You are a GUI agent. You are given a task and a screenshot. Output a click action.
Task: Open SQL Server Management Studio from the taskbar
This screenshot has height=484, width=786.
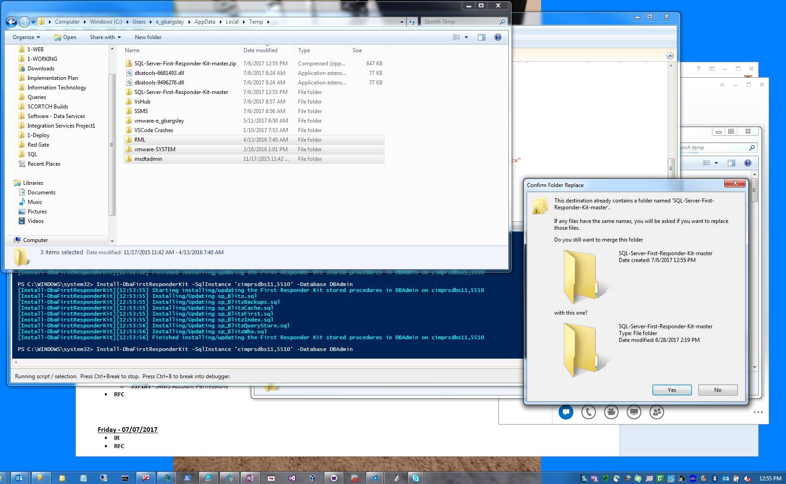coord(167,478)
